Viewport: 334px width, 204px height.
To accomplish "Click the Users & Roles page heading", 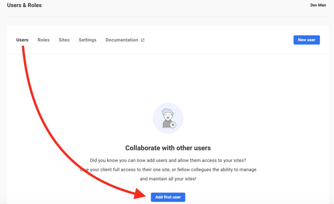I will tap(24, 5).
